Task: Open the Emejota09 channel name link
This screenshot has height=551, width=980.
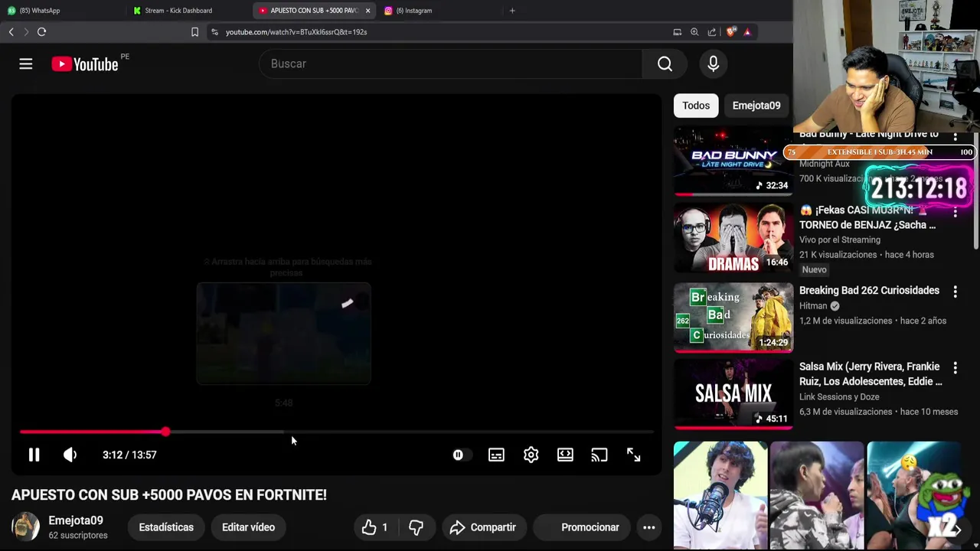Action: pyautogui.click(x=75, y=520)
